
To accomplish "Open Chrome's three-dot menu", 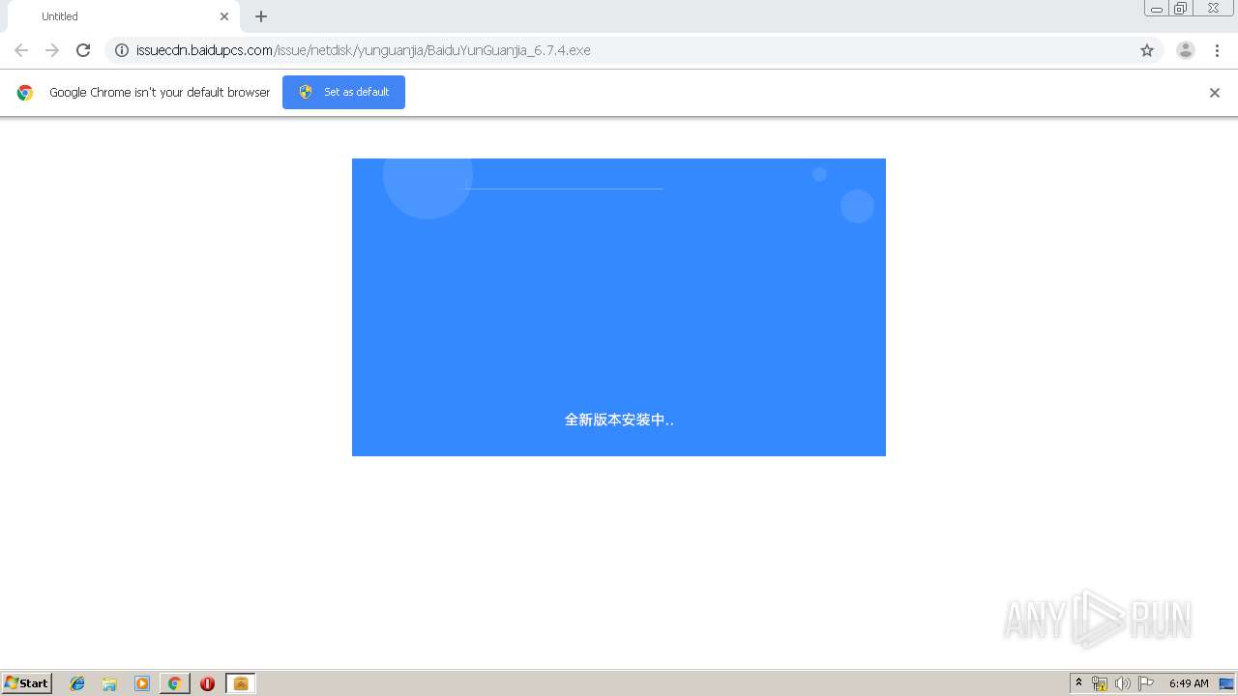I will coord(1217,50).
